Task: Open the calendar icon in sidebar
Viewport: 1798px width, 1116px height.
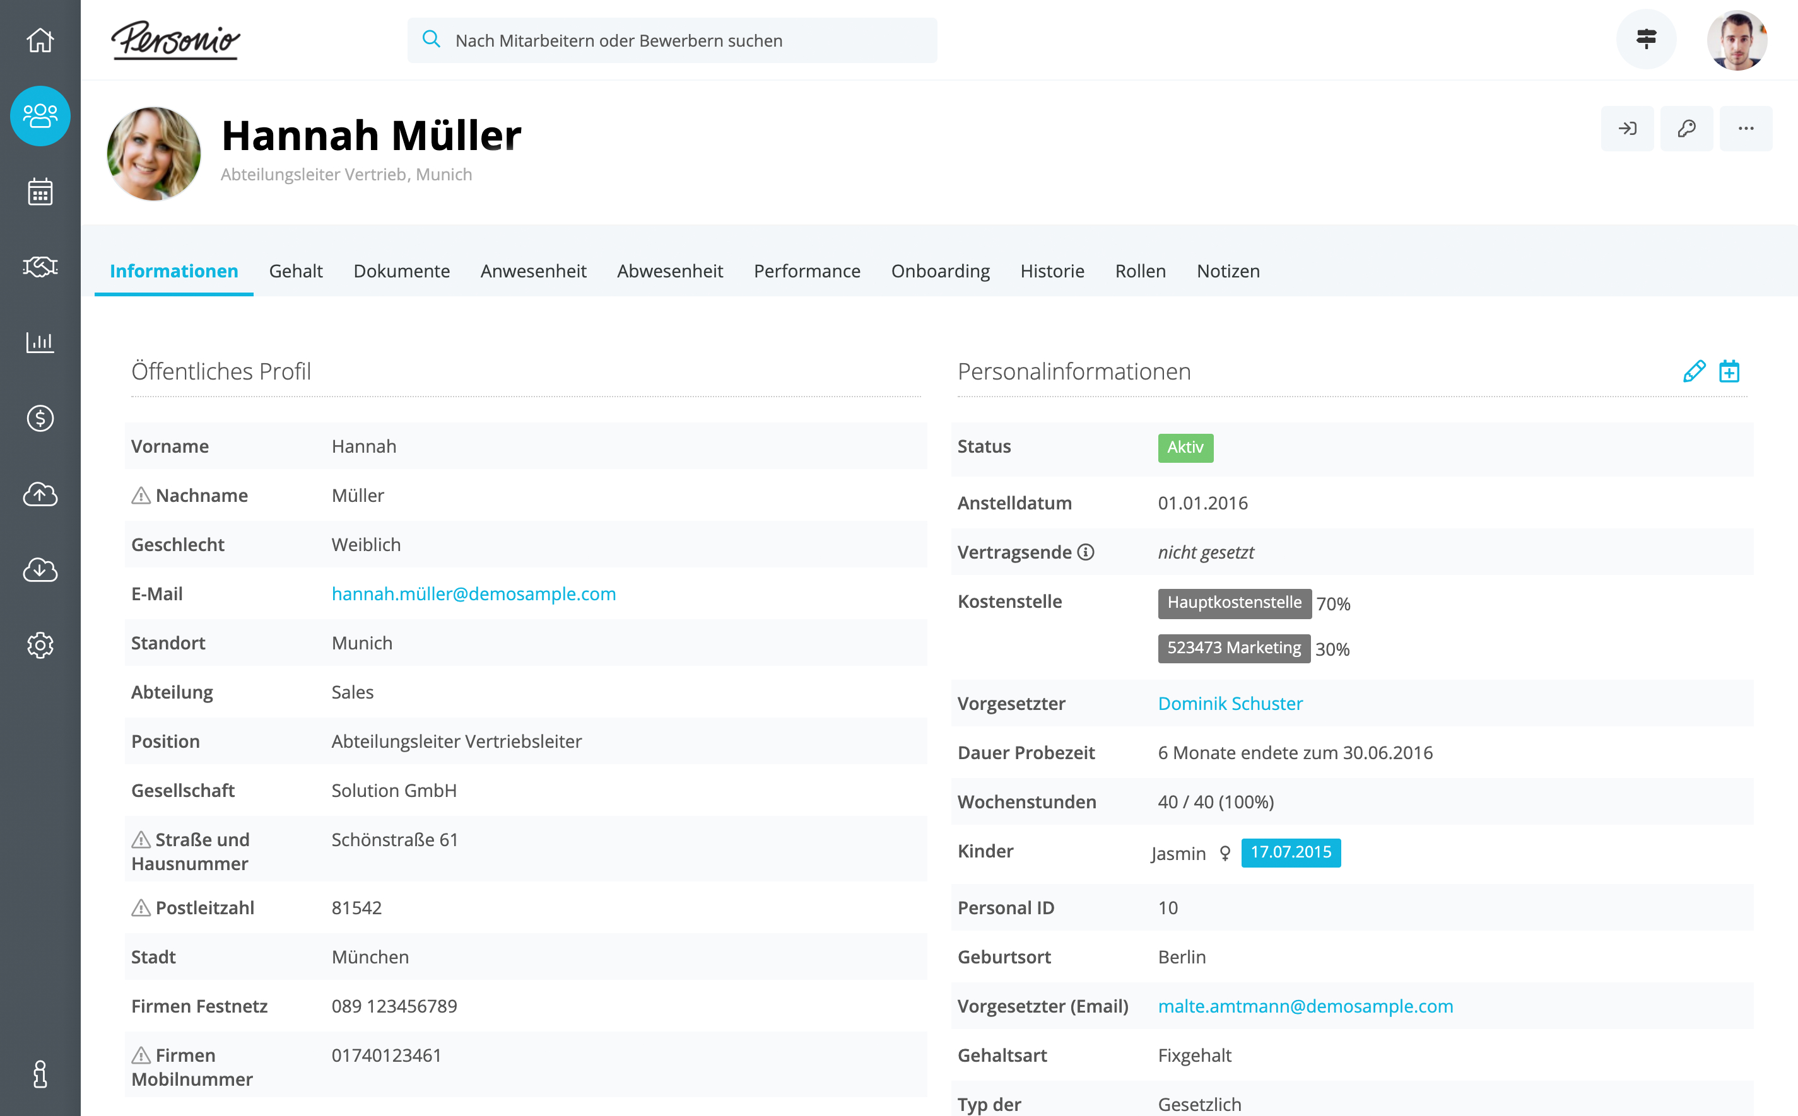Action: [40, 192]
